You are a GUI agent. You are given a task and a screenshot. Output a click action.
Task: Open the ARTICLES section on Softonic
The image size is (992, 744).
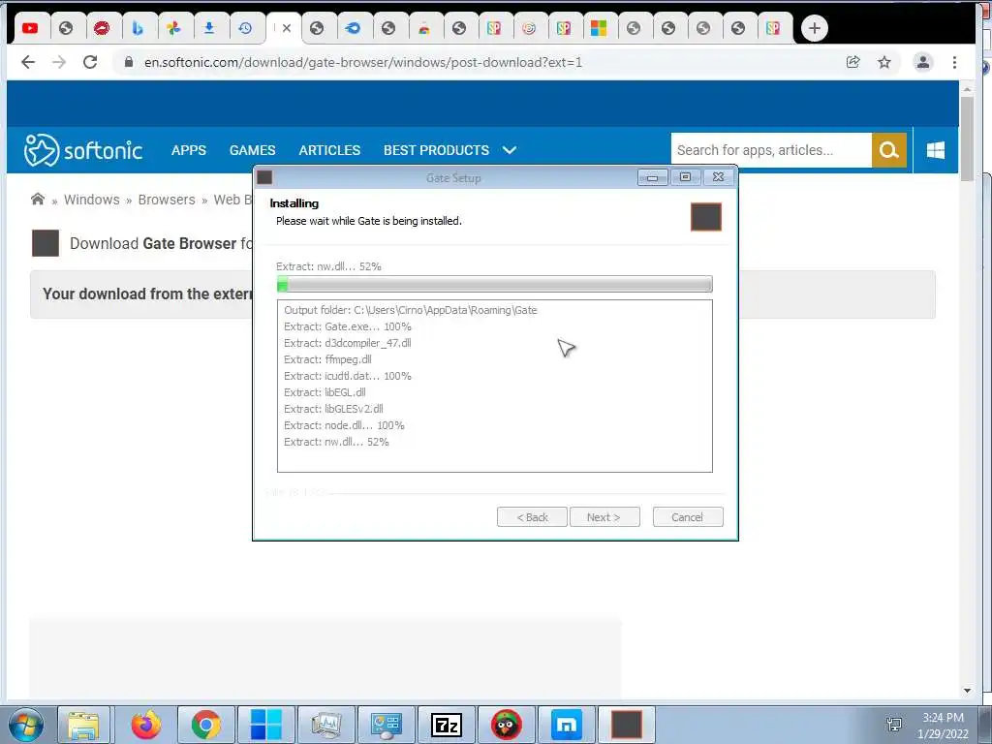[329, 150]
